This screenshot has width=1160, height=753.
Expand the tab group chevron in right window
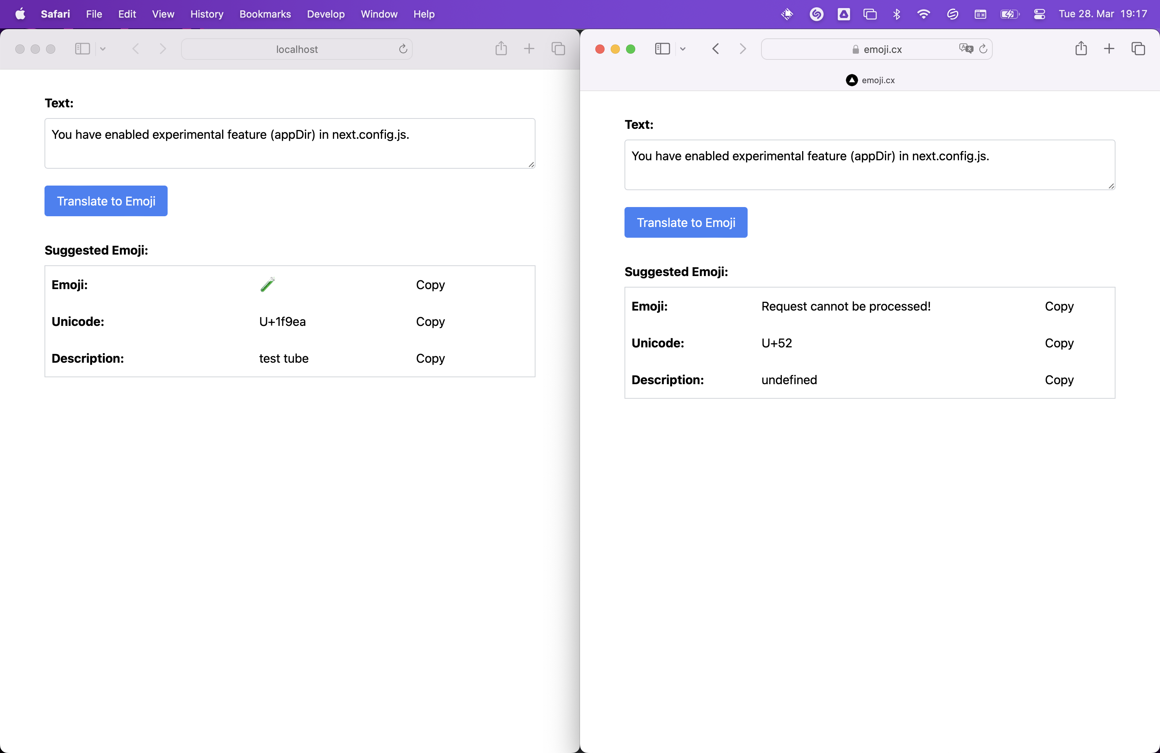point(683,49)
